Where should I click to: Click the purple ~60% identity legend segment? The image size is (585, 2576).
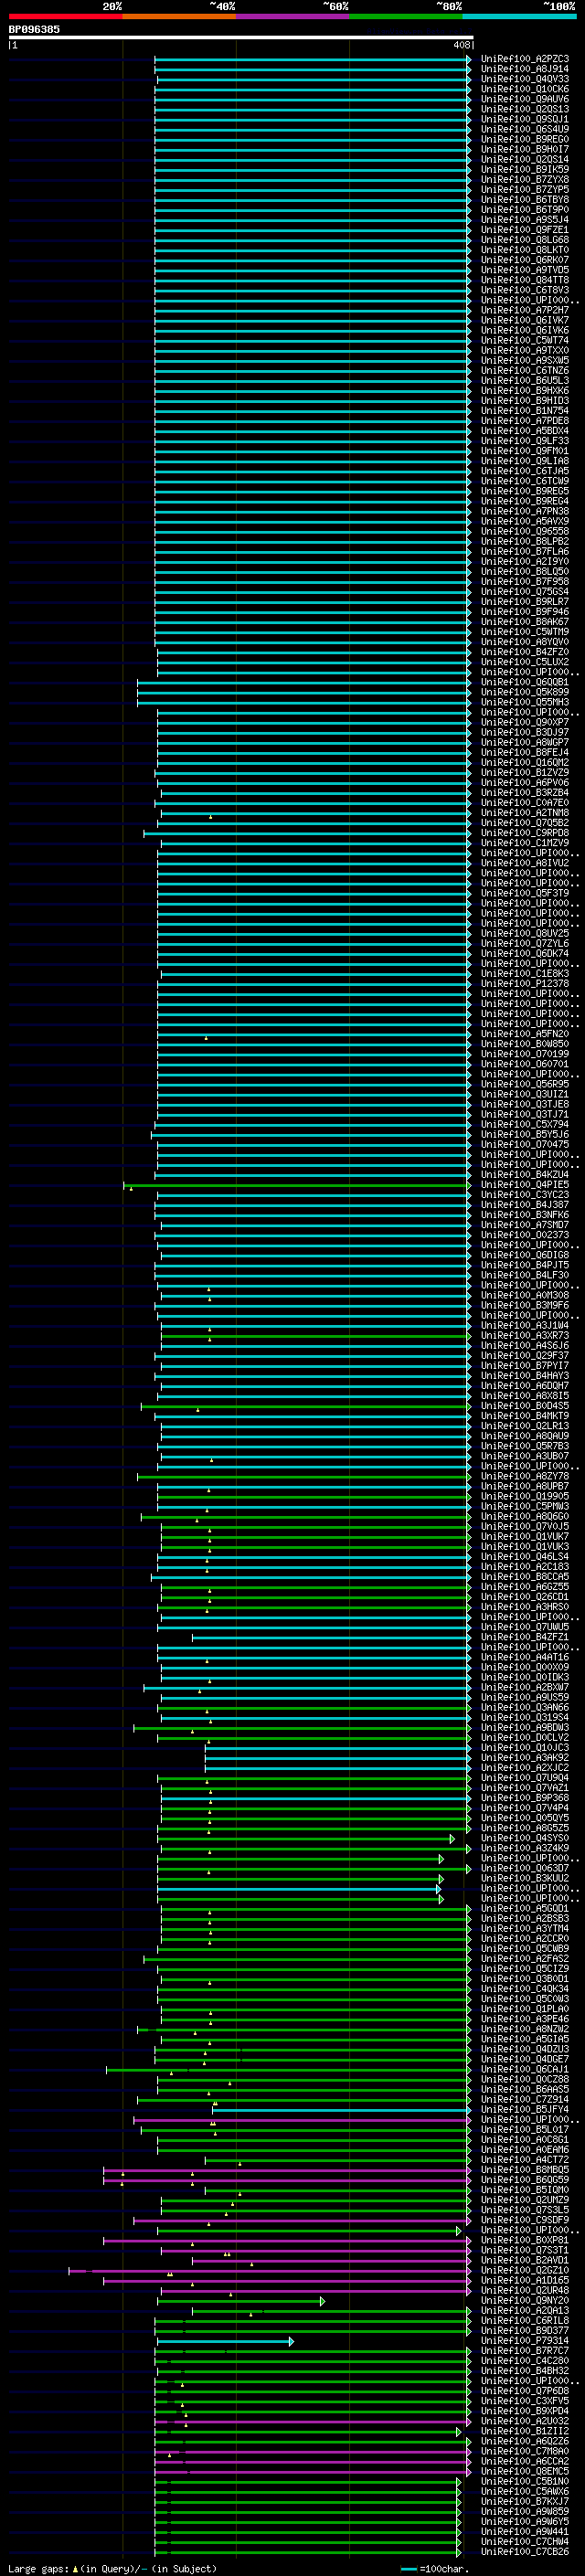tap(292, 16)
